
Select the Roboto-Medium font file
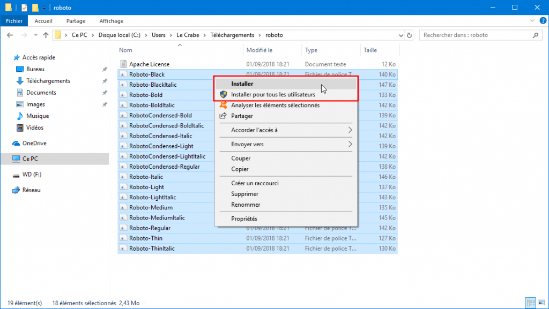[151, 208]
